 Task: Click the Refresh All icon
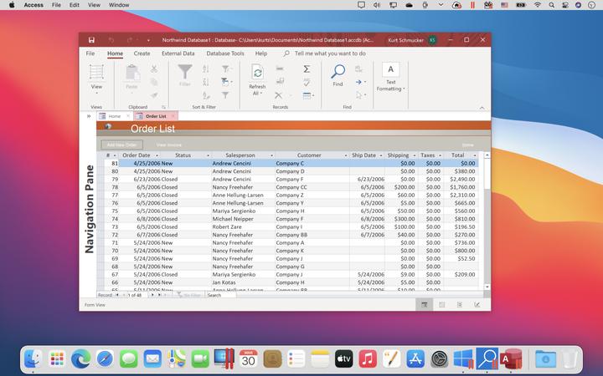click(257, 73)
